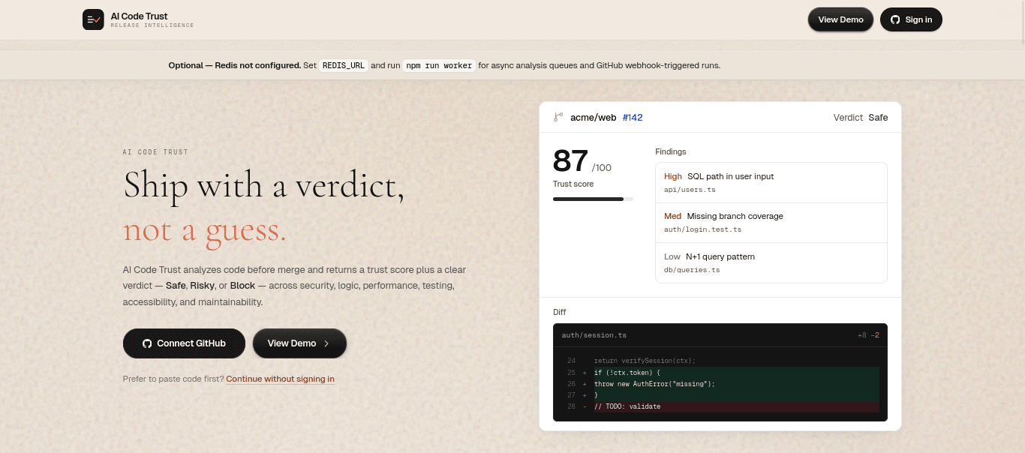
Task: Click the Verdict Safe label
Action: [x=861, y=117]
